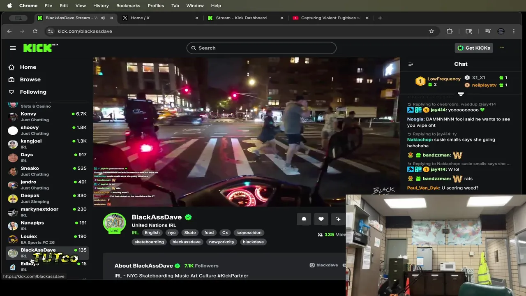Open Konvy's channel in the sidebar
This screenshot has width=526, height=296.
point(47,117)
